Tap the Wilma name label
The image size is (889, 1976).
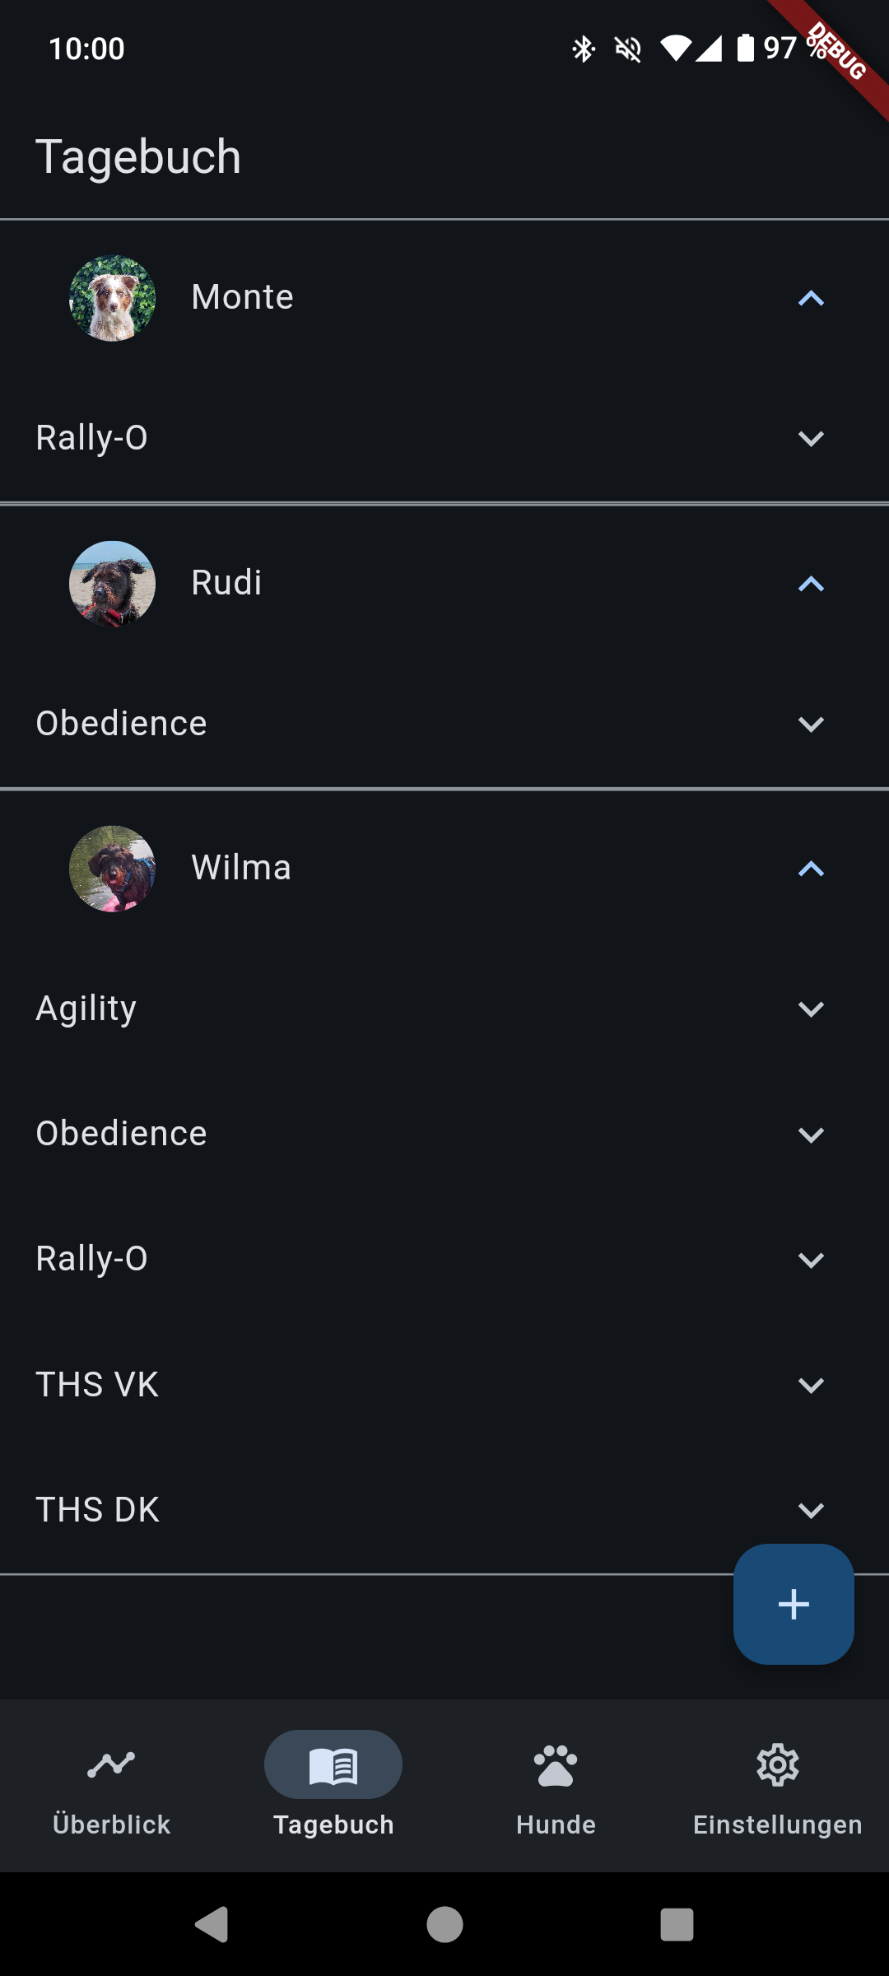(241, 868)
